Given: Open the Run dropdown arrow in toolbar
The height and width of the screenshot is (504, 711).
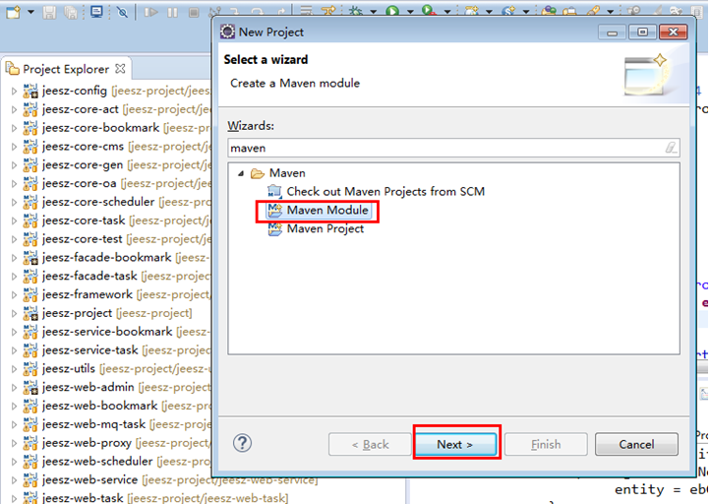Looking at the screenshot, I should coord(410,12).
